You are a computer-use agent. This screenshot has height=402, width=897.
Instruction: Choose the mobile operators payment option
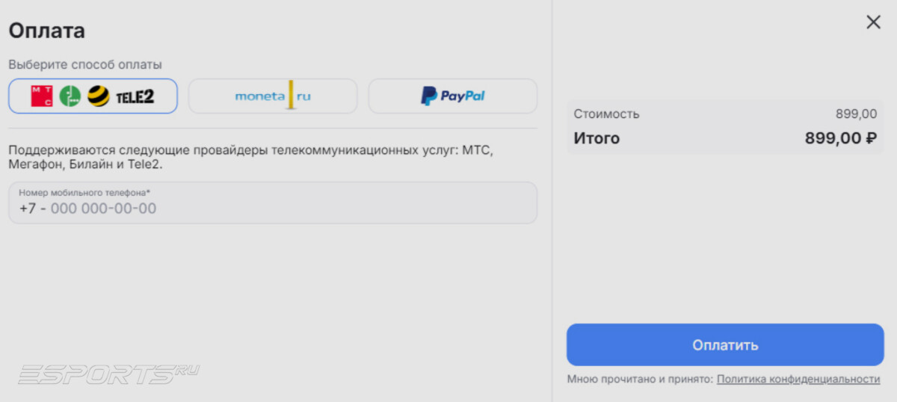(x=93, y=96)
